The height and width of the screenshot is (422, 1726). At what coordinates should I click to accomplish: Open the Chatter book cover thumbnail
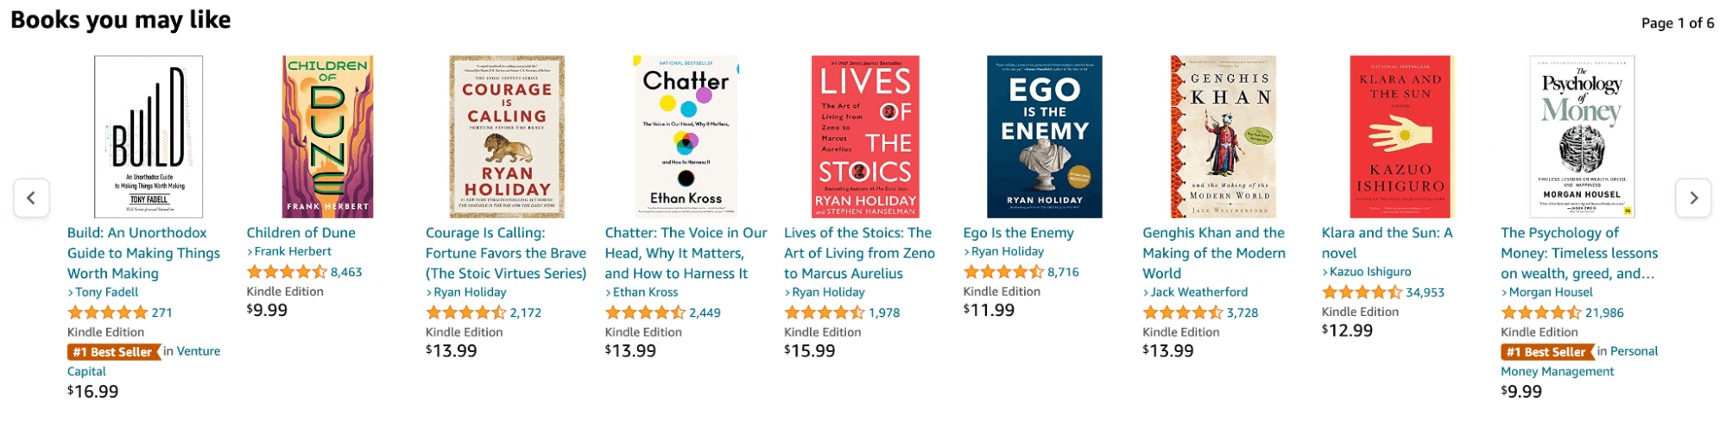[x=686, y=136]
